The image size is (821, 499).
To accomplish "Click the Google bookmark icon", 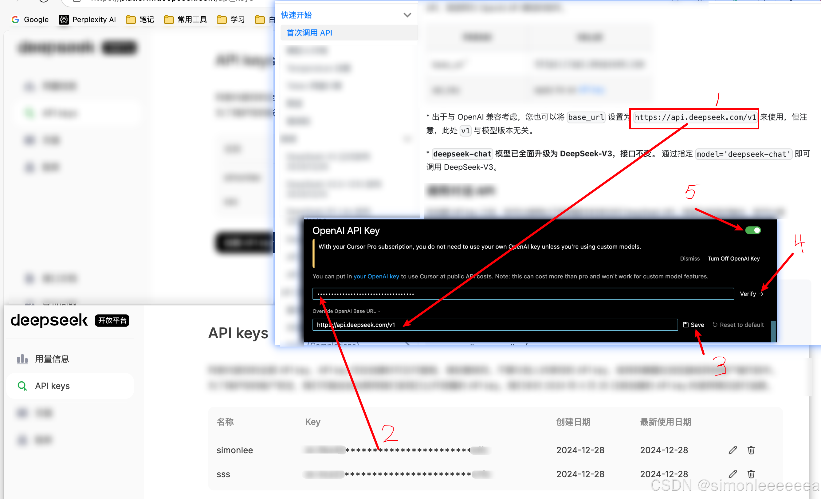I will coord(15,20).
